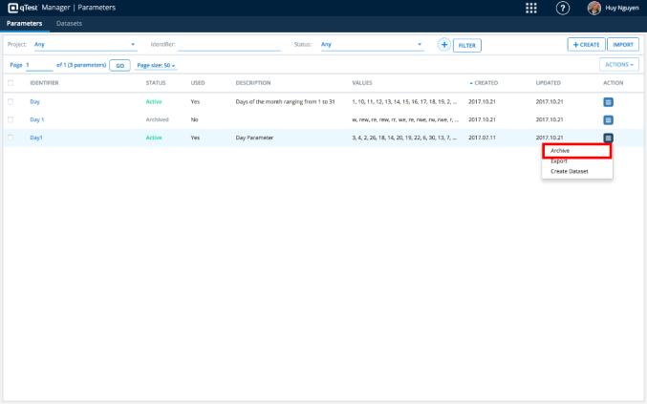Click the Create button

(x=586, y=44)
